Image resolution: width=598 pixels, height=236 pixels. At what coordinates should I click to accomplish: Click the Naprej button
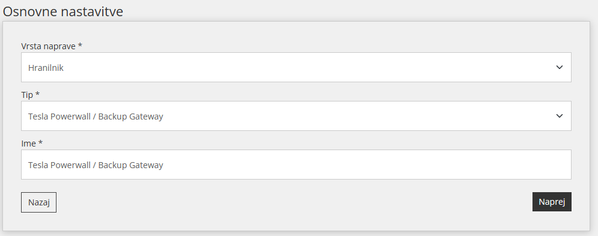[x=552, y=202]
